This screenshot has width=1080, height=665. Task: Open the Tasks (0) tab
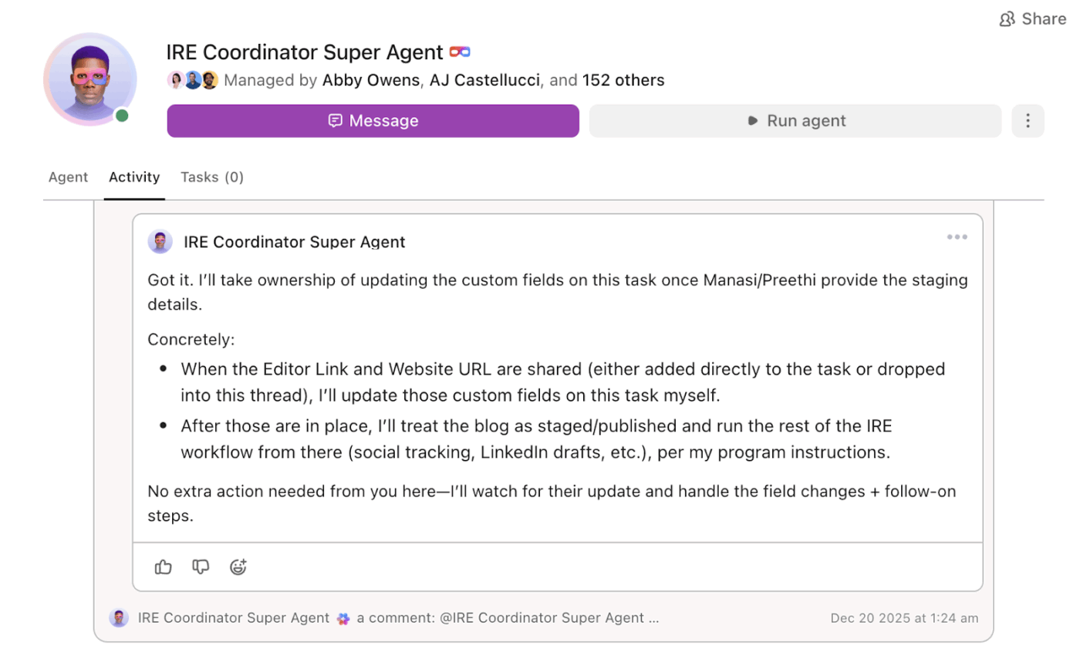[211, 177]
